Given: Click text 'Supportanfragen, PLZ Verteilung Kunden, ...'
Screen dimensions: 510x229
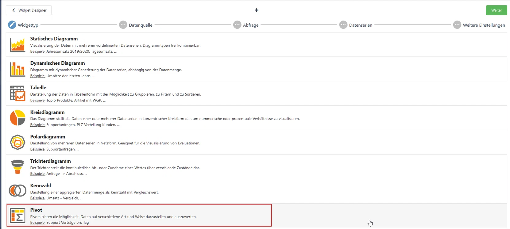Looking at the screenshot, I should coord(83,125).
